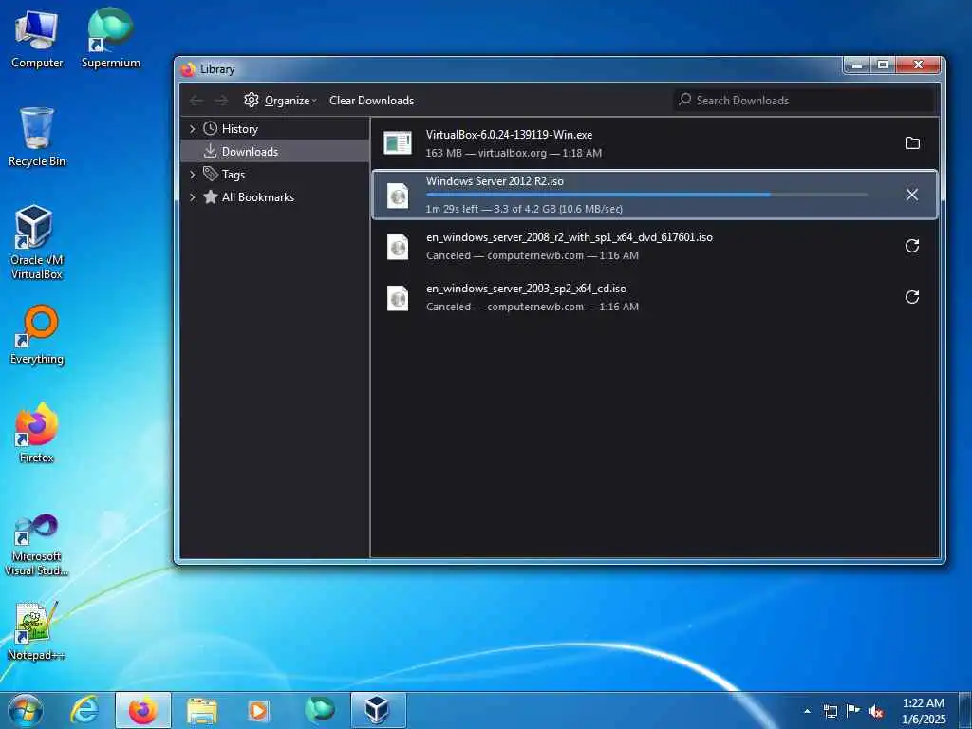
Task: Switch to VirtualBox in the taskbar
Action: [x=378, y=710]
